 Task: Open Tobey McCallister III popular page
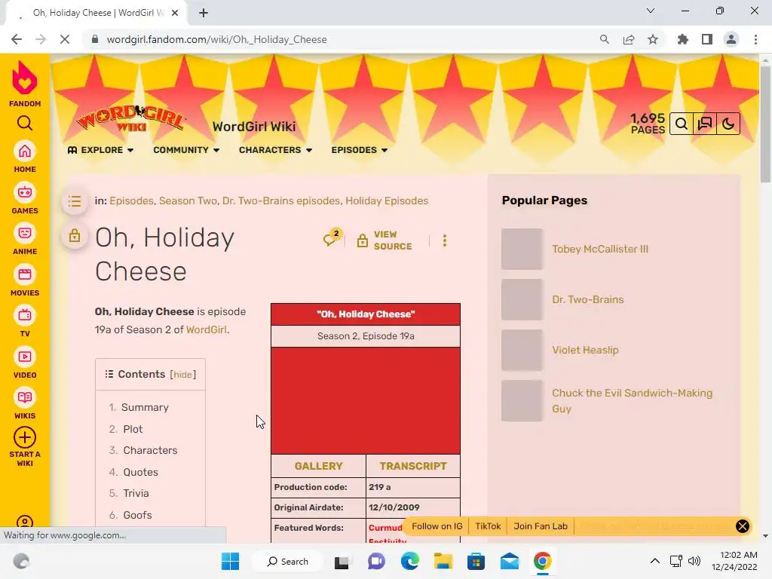tap(599, 249)
